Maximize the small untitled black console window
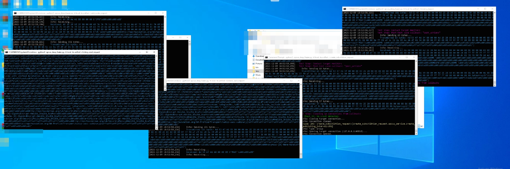 coord(180,37)
